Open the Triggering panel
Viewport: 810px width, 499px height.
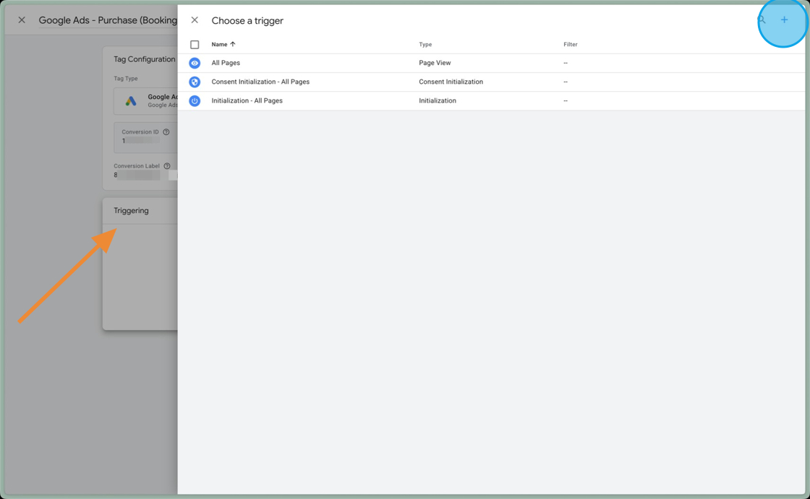coord(132,210)
